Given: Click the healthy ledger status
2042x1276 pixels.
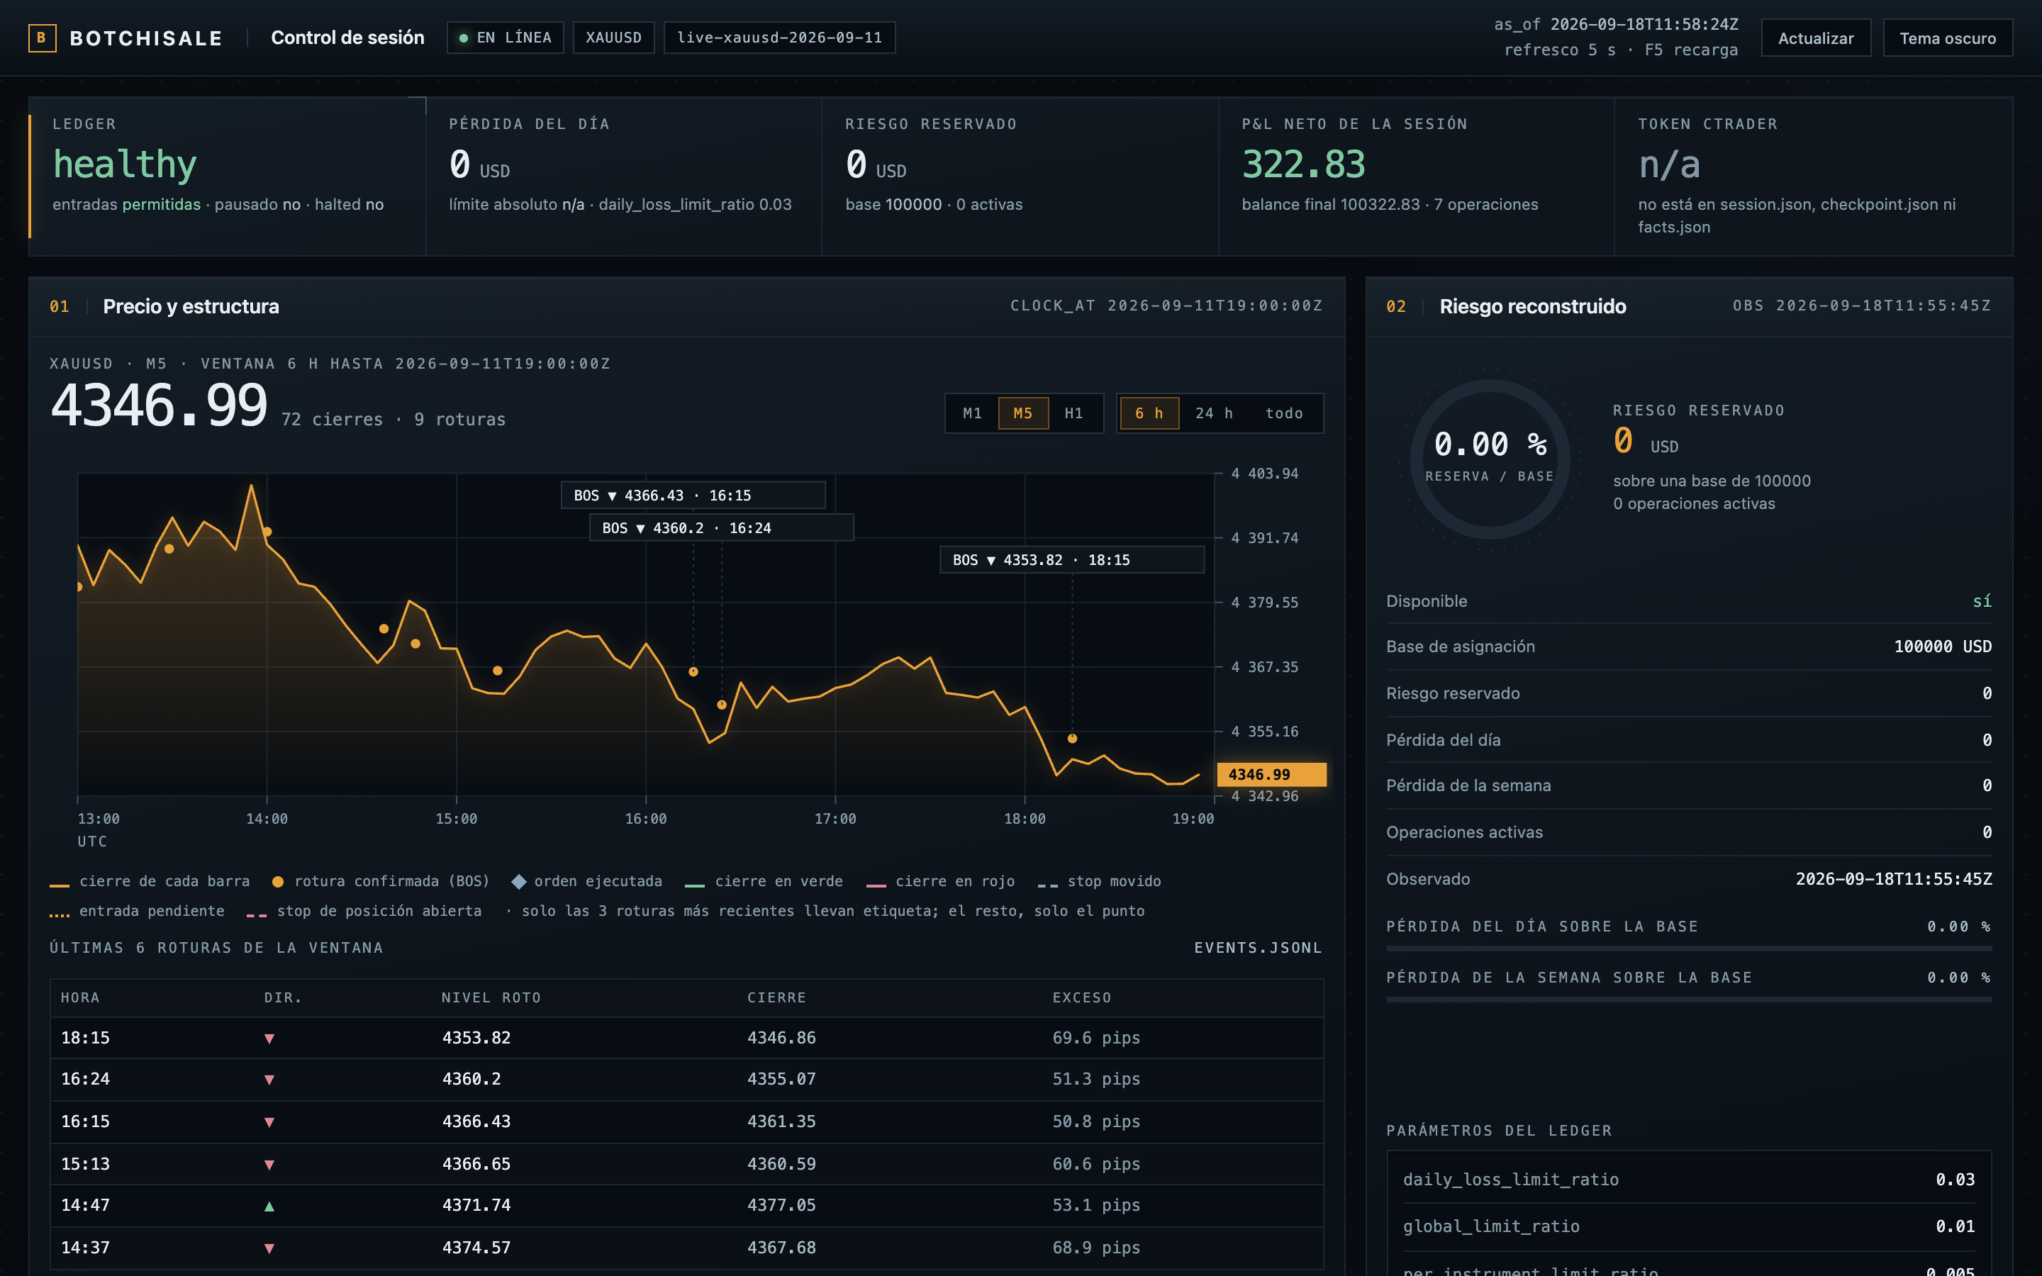Looking at the screenshot, I should click(125, 164).
